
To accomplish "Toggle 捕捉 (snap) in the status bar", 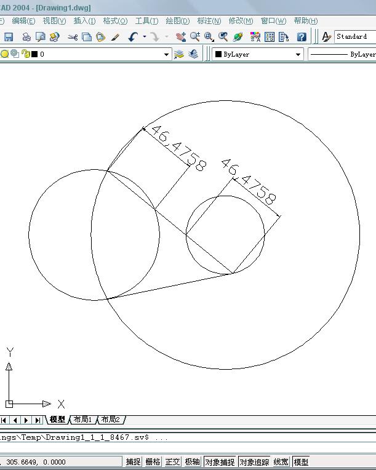I will 133,461.
